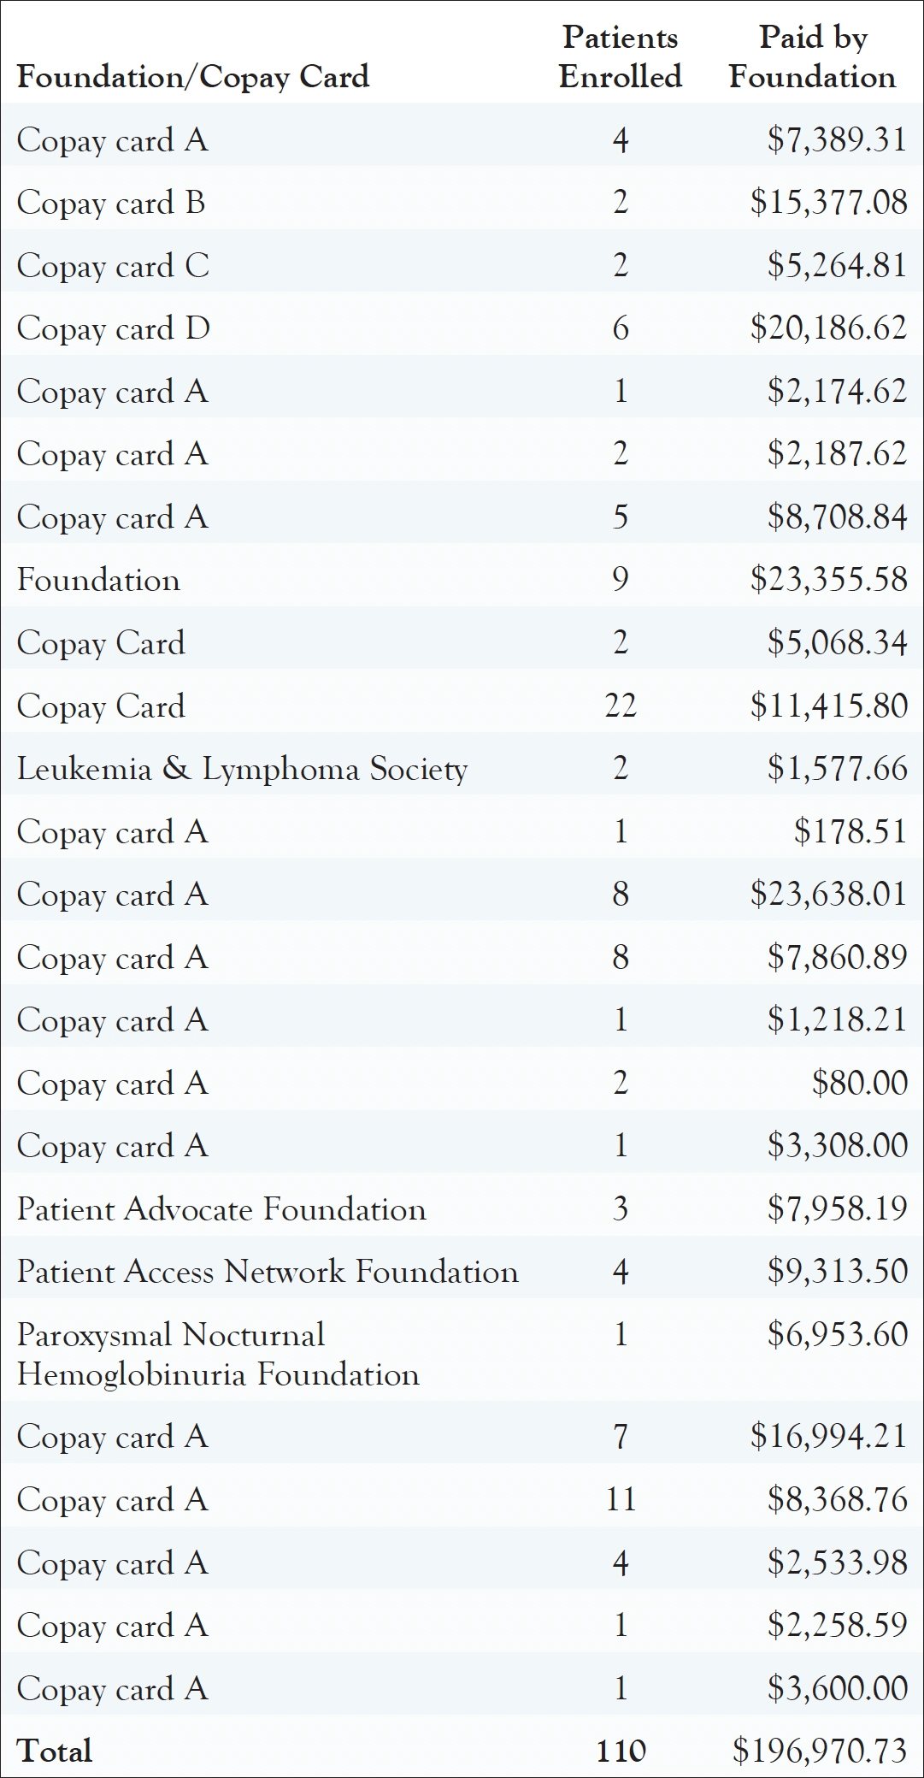Select the $15,377.08 amount cell
The height and width of the screenshot is (1778, 924).
click(828, 203)
